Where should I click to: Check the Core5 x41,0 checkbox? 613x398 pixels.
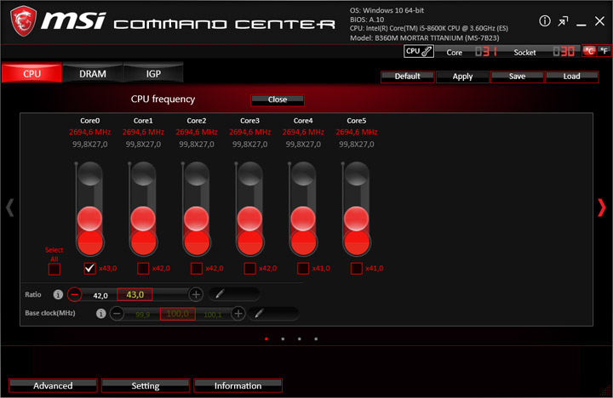357,269
